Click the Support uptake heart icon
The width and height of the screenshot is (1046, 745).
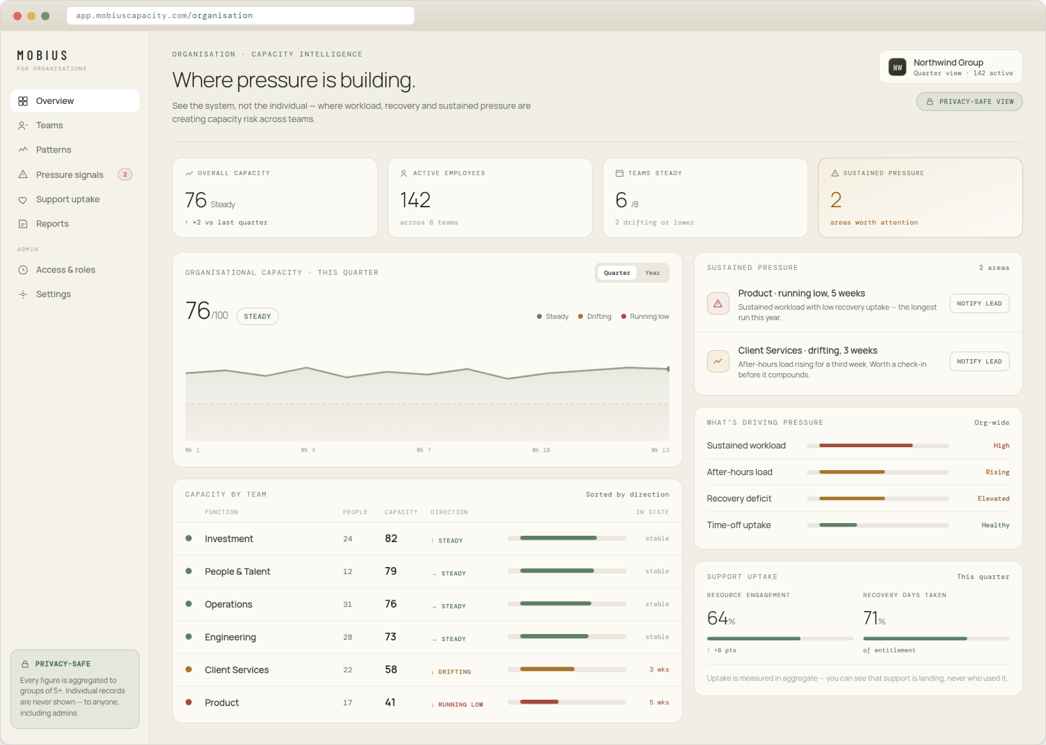[23, 200]
